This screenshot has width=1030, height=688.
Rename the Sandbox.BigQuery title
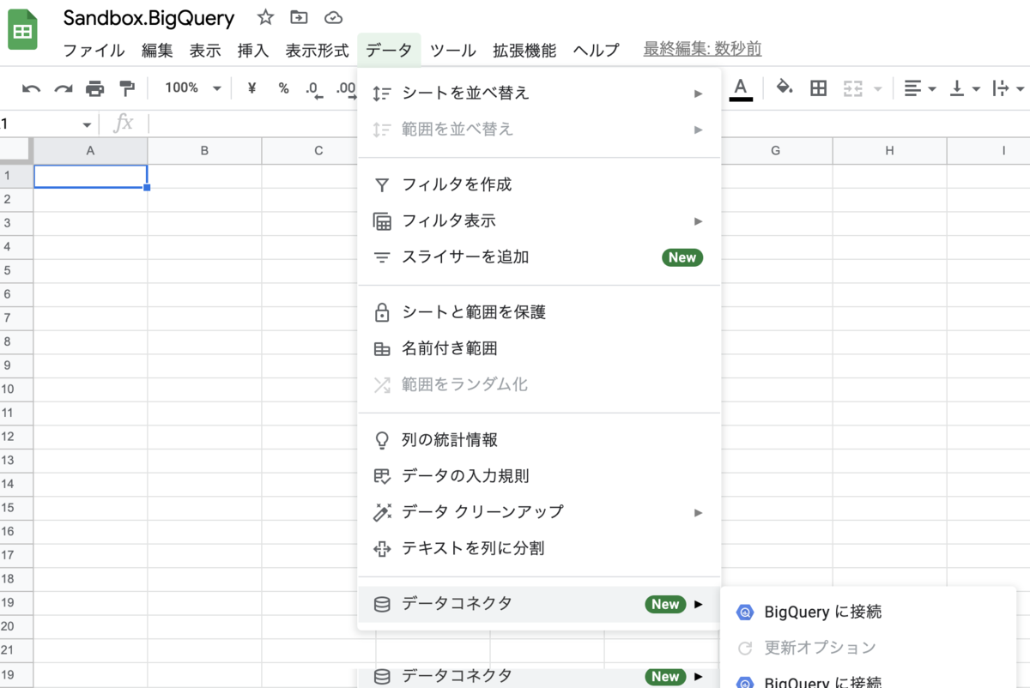coord(148,18)
